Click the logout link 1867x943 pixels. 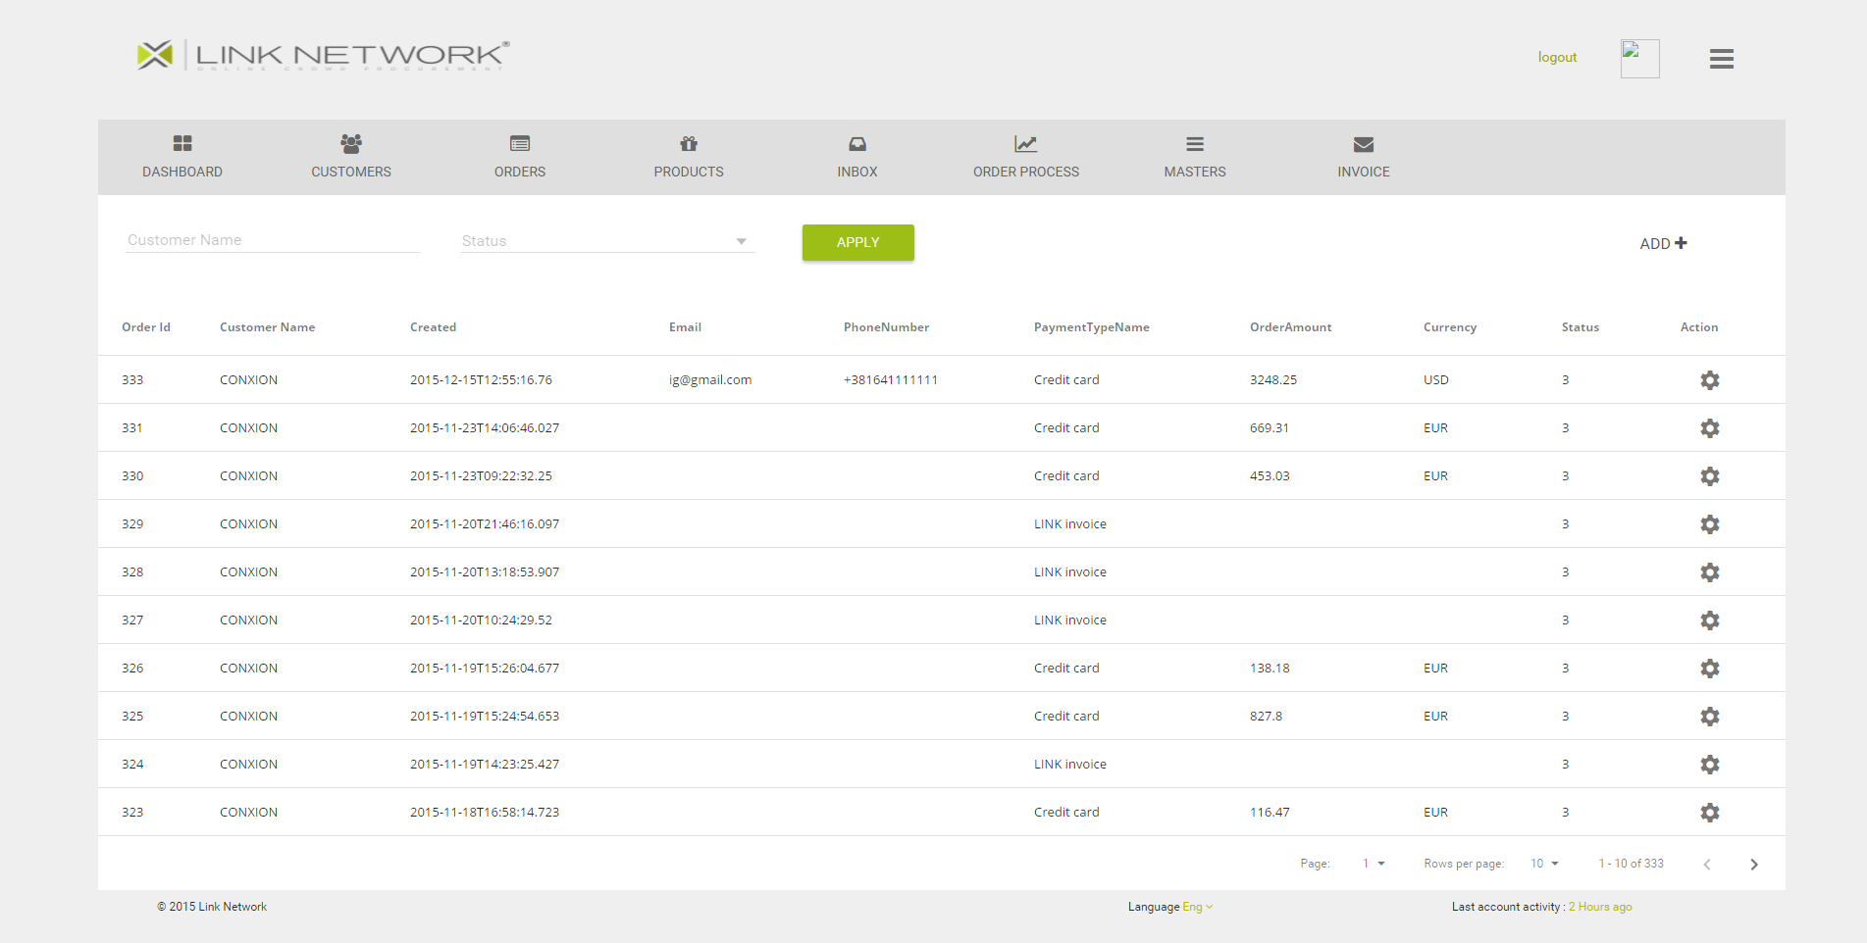coord(1557,58)
